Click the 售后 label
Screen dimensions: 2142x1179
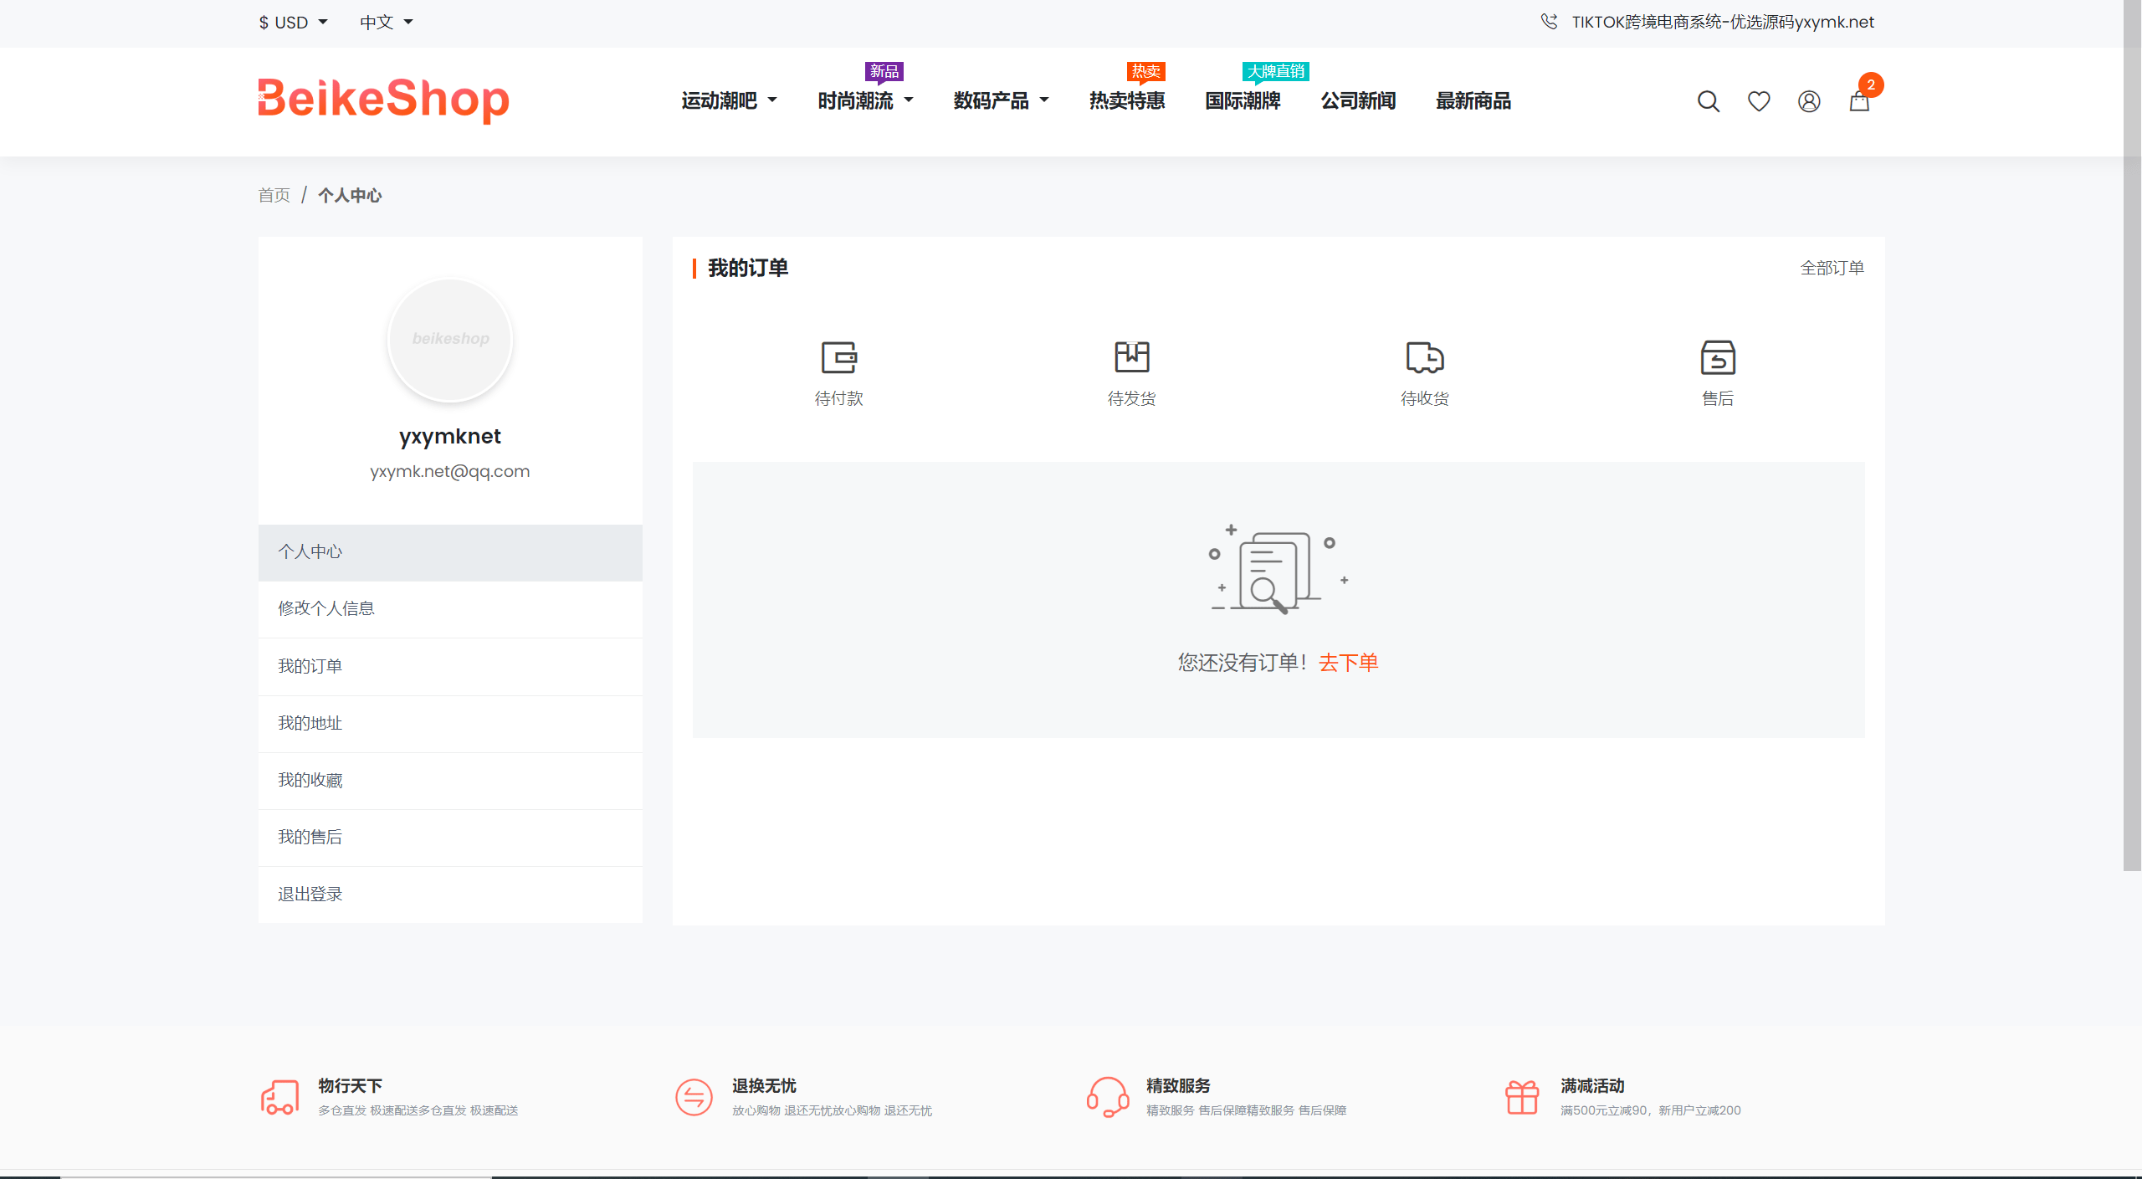click(x=1718, y=399)
